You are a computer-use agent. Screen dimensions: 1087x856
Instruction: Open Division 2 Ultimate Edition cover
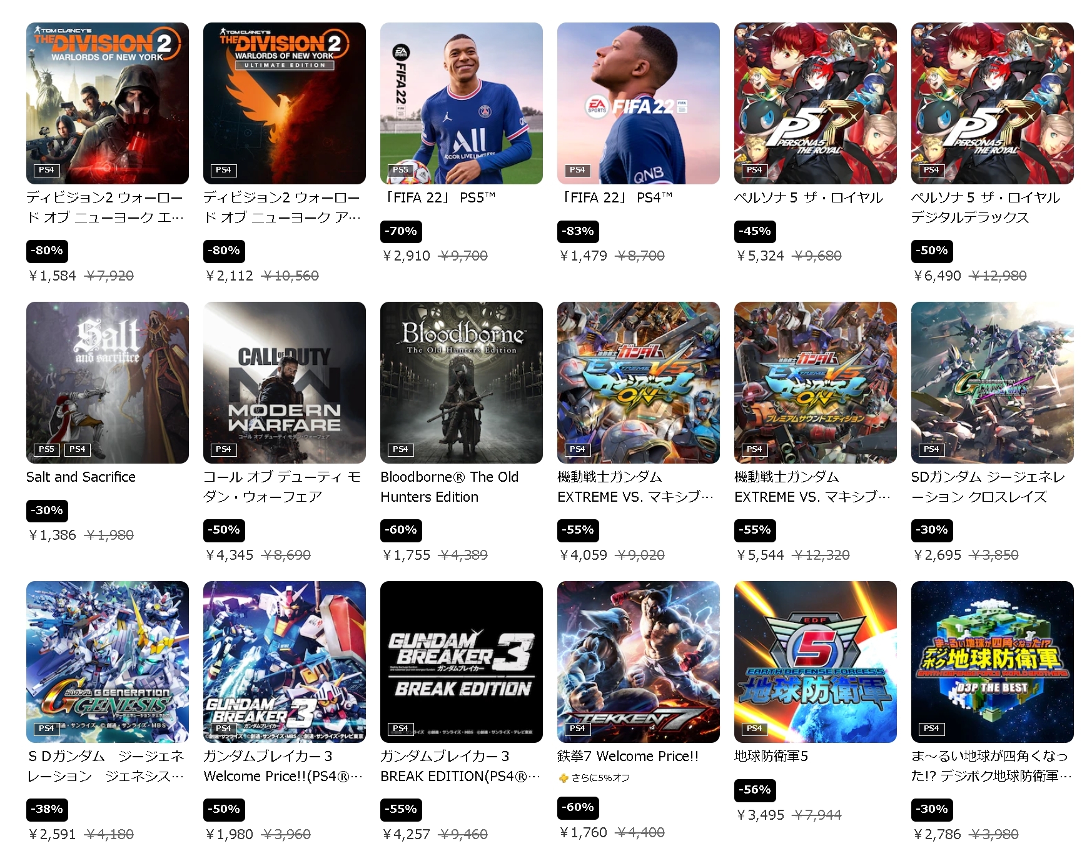pyautogui.click(x=285, y=103)
